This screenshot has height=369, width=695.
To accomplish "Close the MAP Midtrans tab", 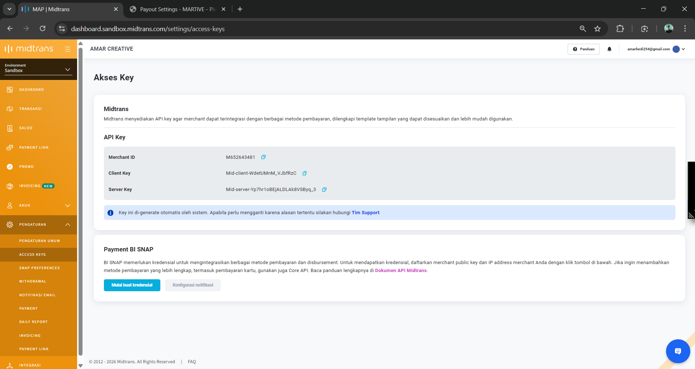I will (116, 9).
